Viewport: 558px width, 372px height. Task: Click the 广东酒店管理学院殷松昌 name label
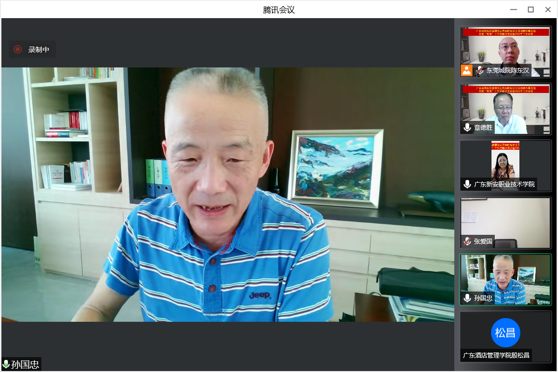[x=496, y=355]
